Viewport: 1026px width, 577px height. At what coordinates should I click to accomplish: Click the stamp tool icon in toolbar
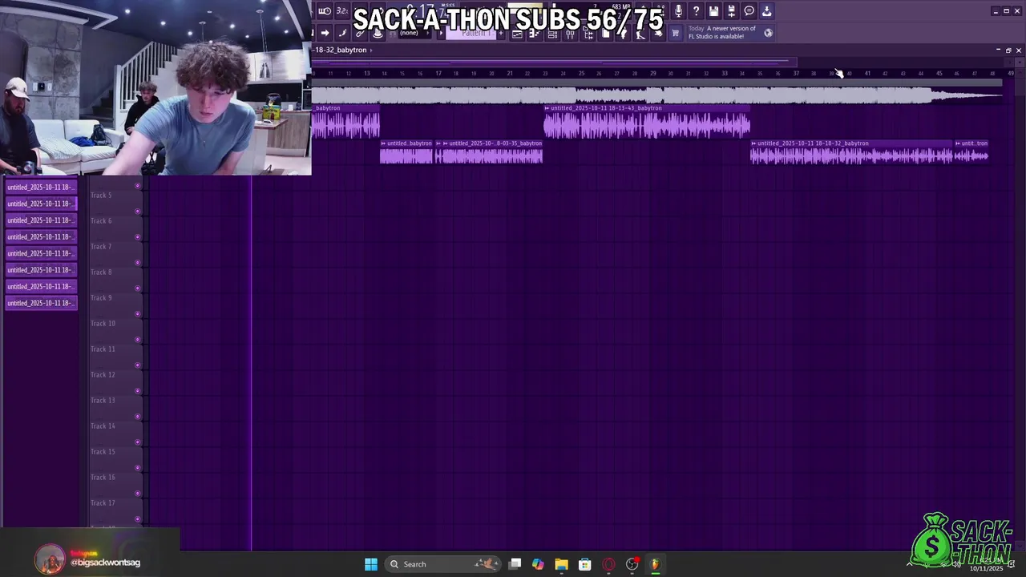click(378, 33)
